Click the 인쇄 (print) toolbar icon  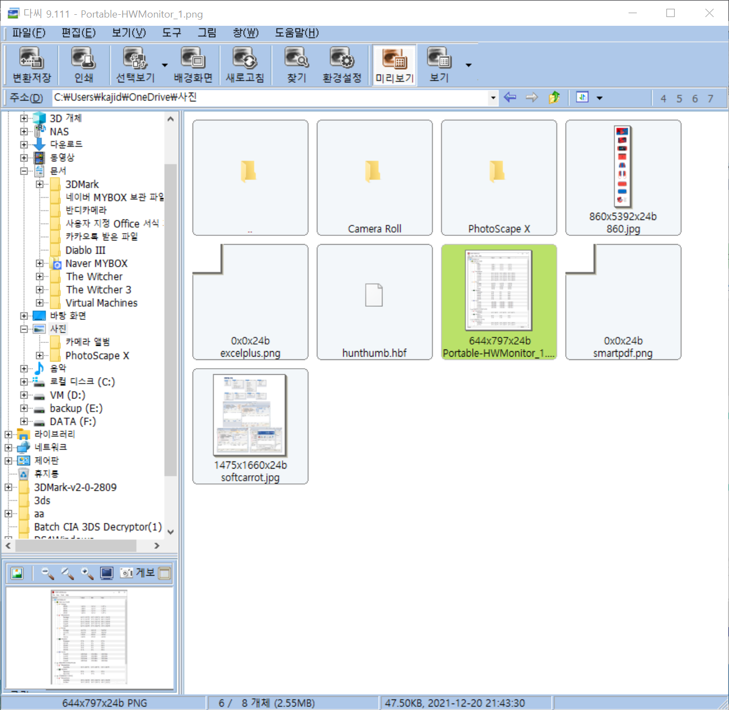83,65
